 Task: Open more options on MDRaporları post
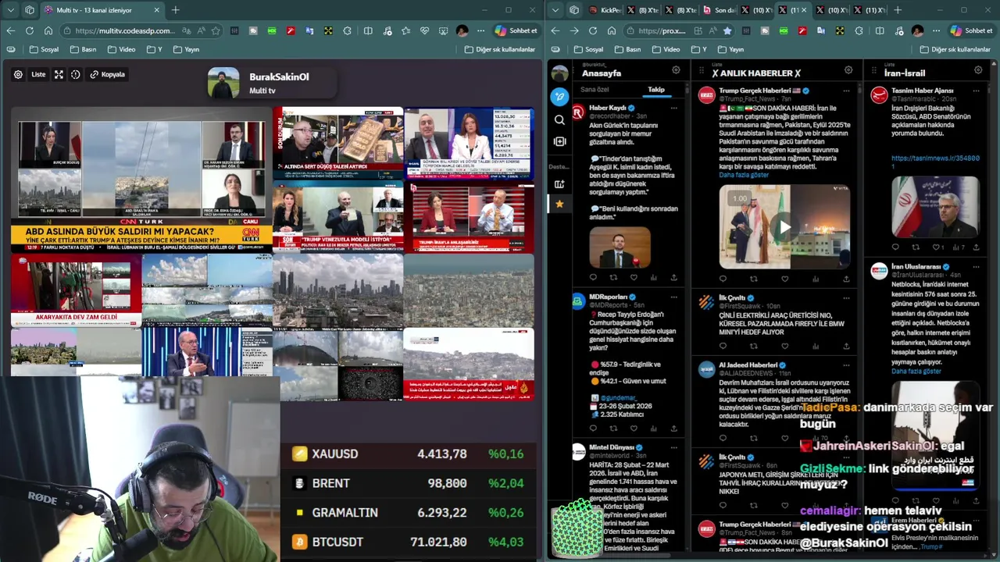click(674, 297)
